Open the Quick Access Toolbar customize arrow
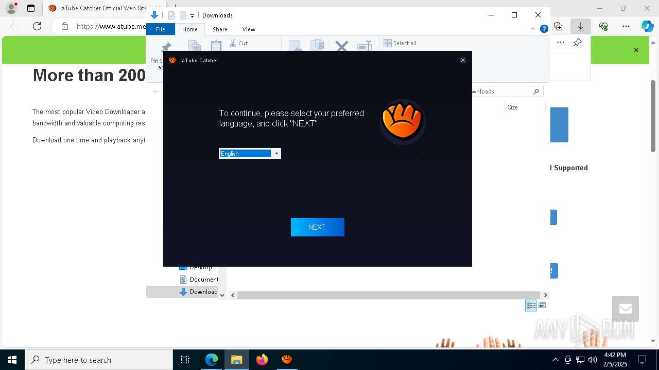The height and width of the screenshot is (370, 659). [x=192, y=15]
